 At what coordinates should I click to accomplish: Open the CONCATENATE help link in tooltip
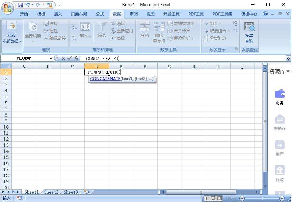pos(105,79)
